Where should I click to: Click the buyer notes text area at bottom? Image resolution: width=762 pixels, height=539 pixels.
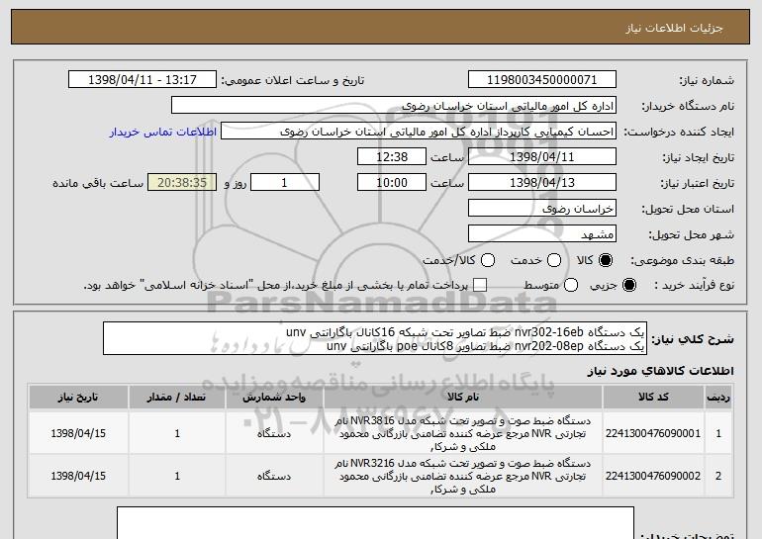click(x=376, y=523)
